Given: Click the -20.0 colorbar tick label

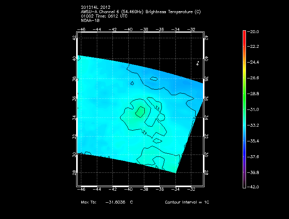Looking at the screenshot, I should 254,31.
